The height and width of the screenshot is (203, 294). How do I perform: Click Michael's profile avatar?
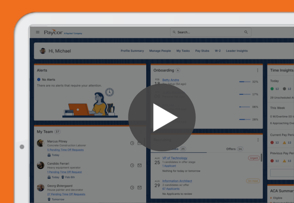pos(43,51)
